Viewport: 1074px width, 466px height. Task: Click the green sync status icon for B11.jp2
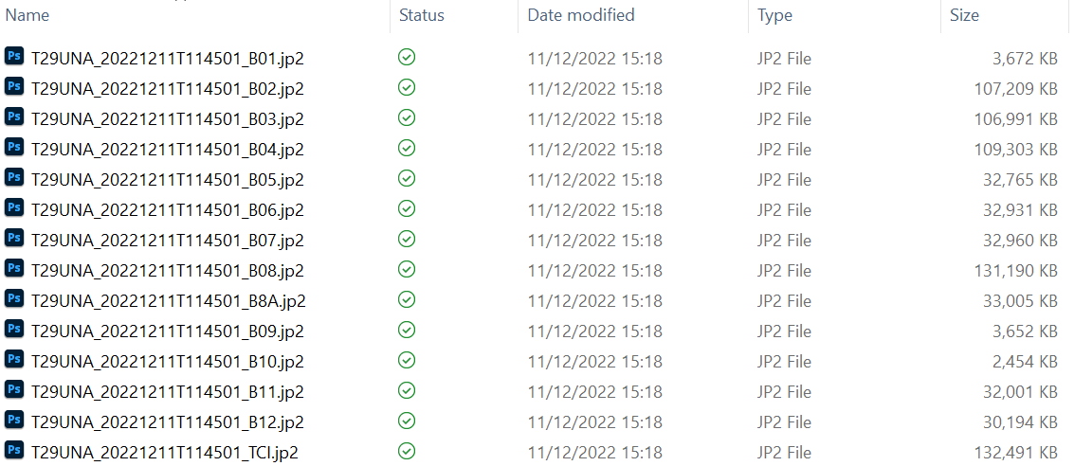[407, 390]
